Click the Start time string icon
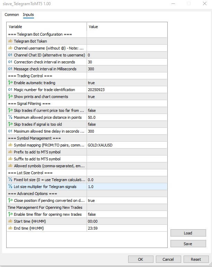212x267 pixels. (10, 221)
